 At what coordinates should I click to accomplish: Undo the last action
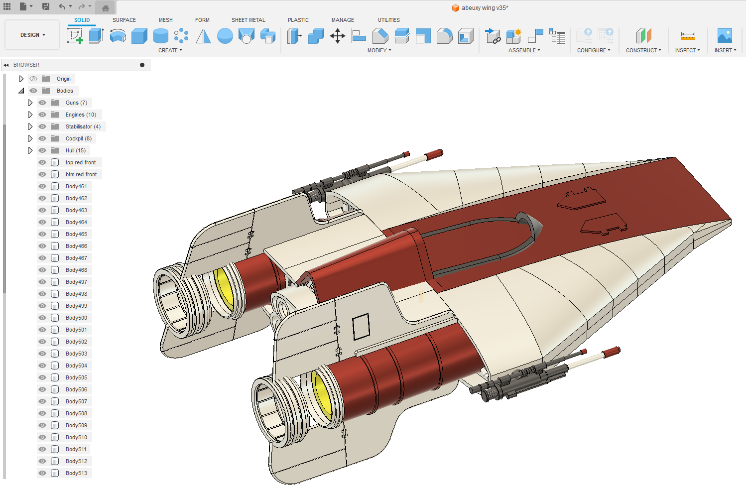pyautogui.click(x=62, y=6)
